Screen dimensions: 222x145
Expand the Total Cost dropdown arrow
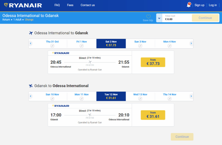[x=159, y=18]
